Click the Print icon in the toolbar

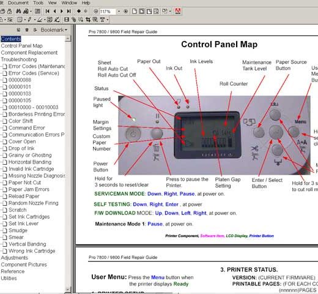click(2, 11)
